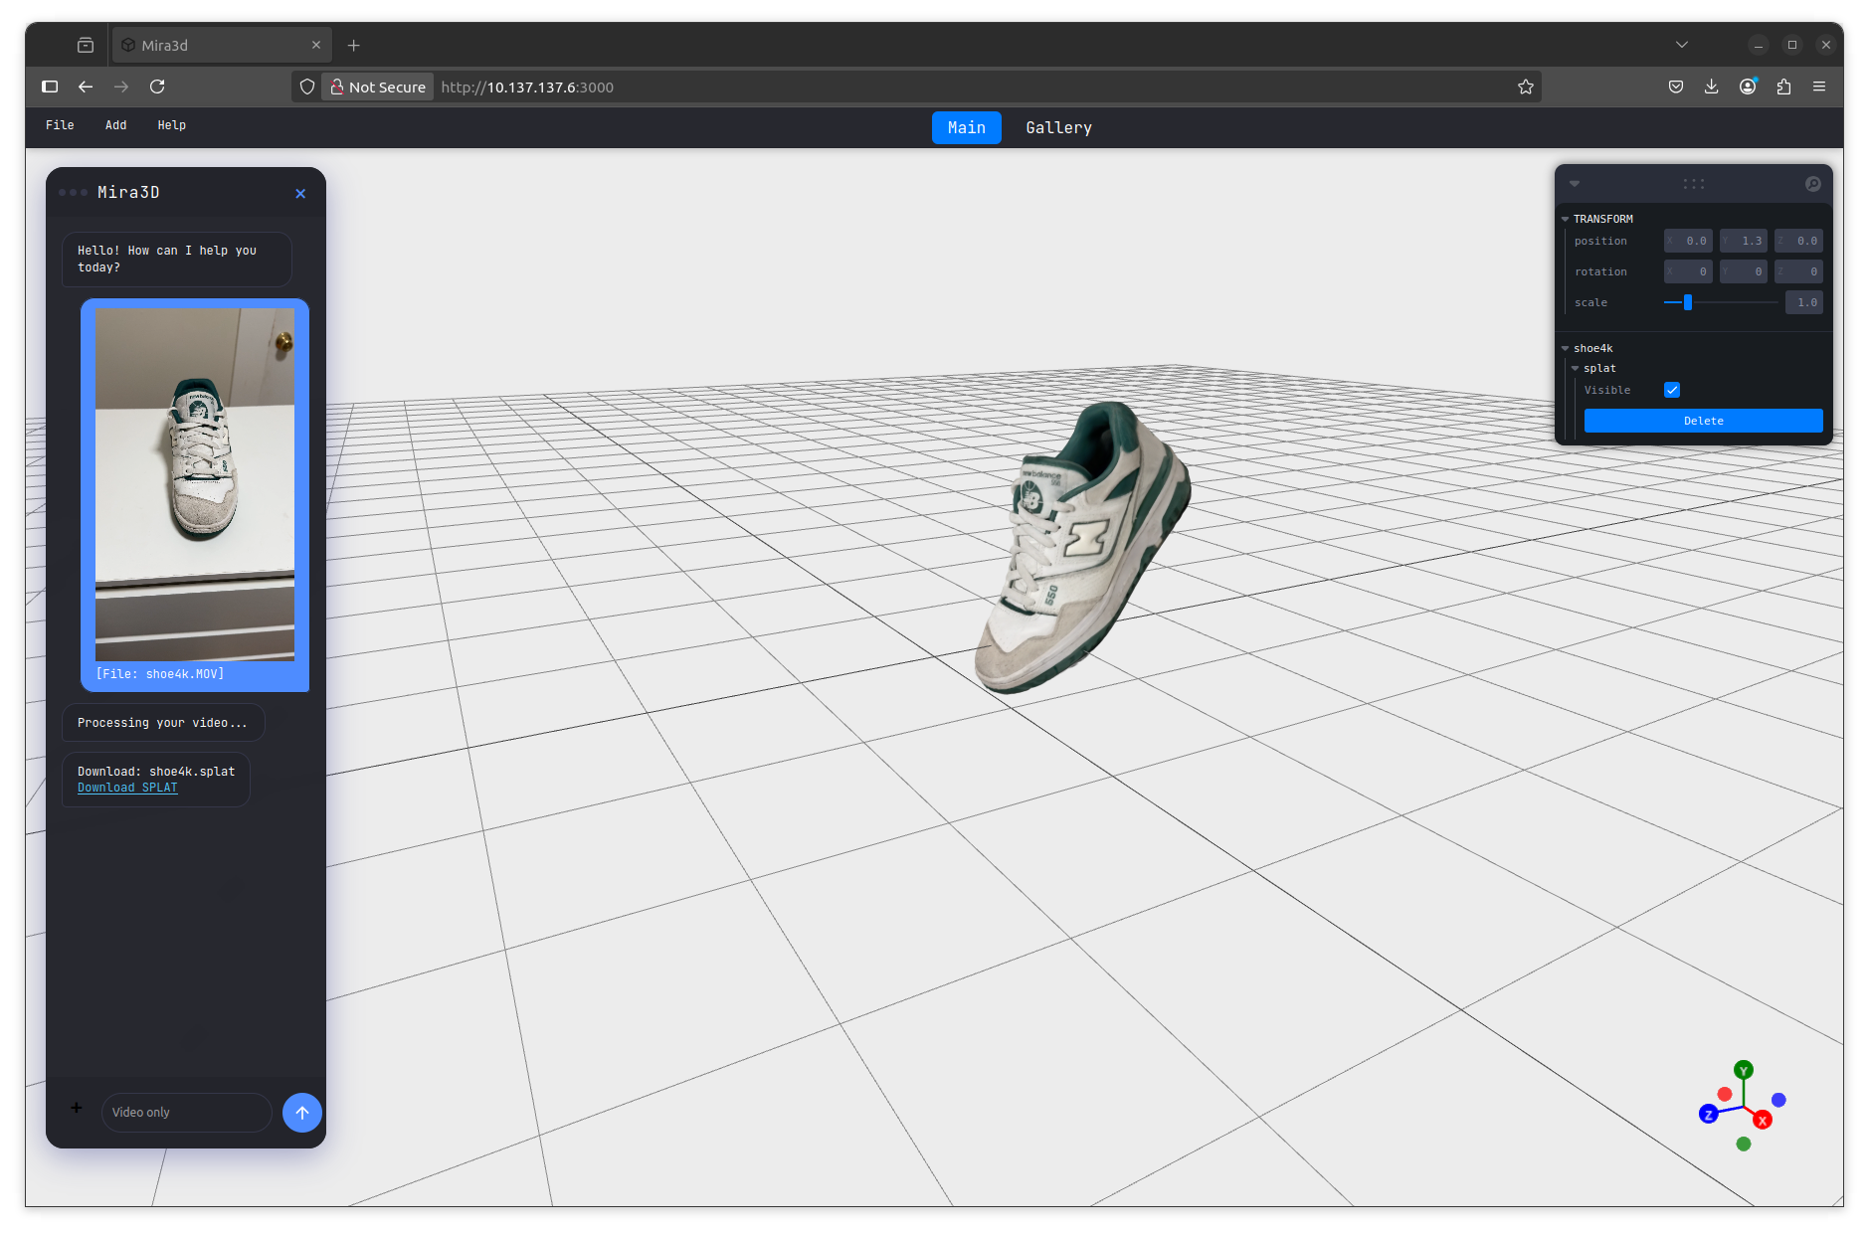Screen dimensions: 1869x1235
Task: Collapse the shoe4k tree item
Action: click(1565, 348)
